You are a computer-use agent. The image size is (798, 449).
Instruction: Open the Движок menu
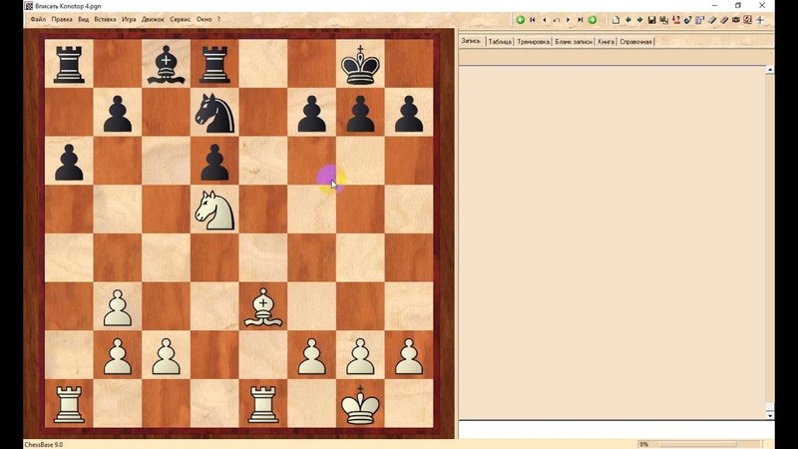[x=153, y=19]
